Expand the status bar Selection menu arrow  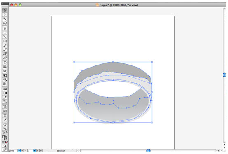pyautogui.click(x=77, y=151)
